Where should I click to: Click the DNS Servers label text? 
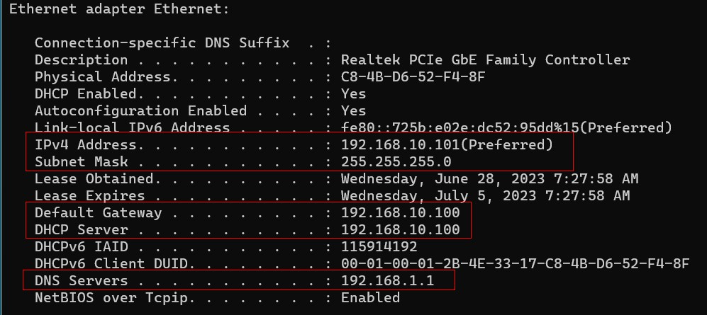(x=81, y=280)
